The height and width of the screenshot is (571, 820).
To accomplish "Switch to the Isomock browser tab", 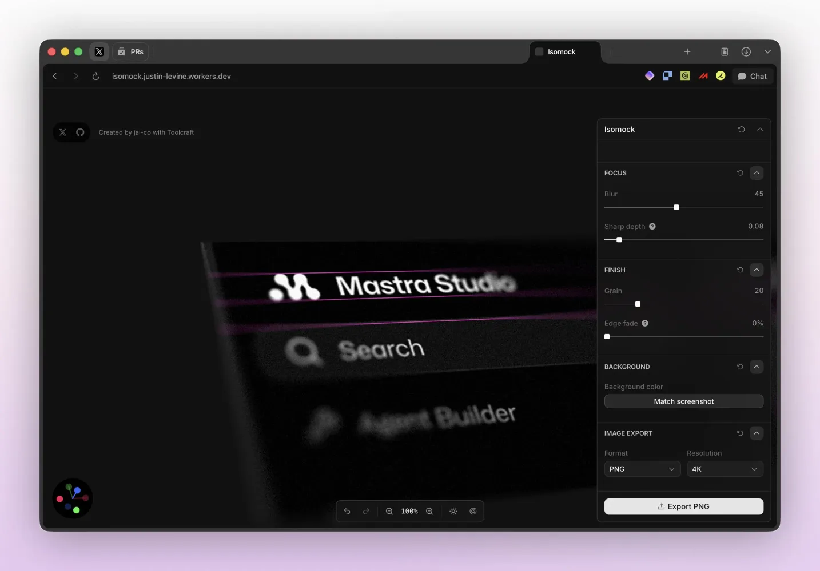I will point(565,52).
